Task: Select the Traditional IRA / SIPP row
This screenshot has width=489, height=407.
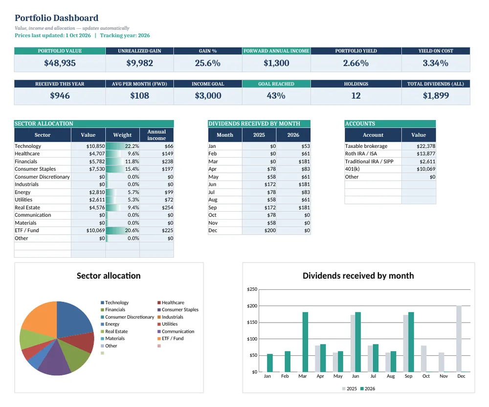Action: point(390,162)
